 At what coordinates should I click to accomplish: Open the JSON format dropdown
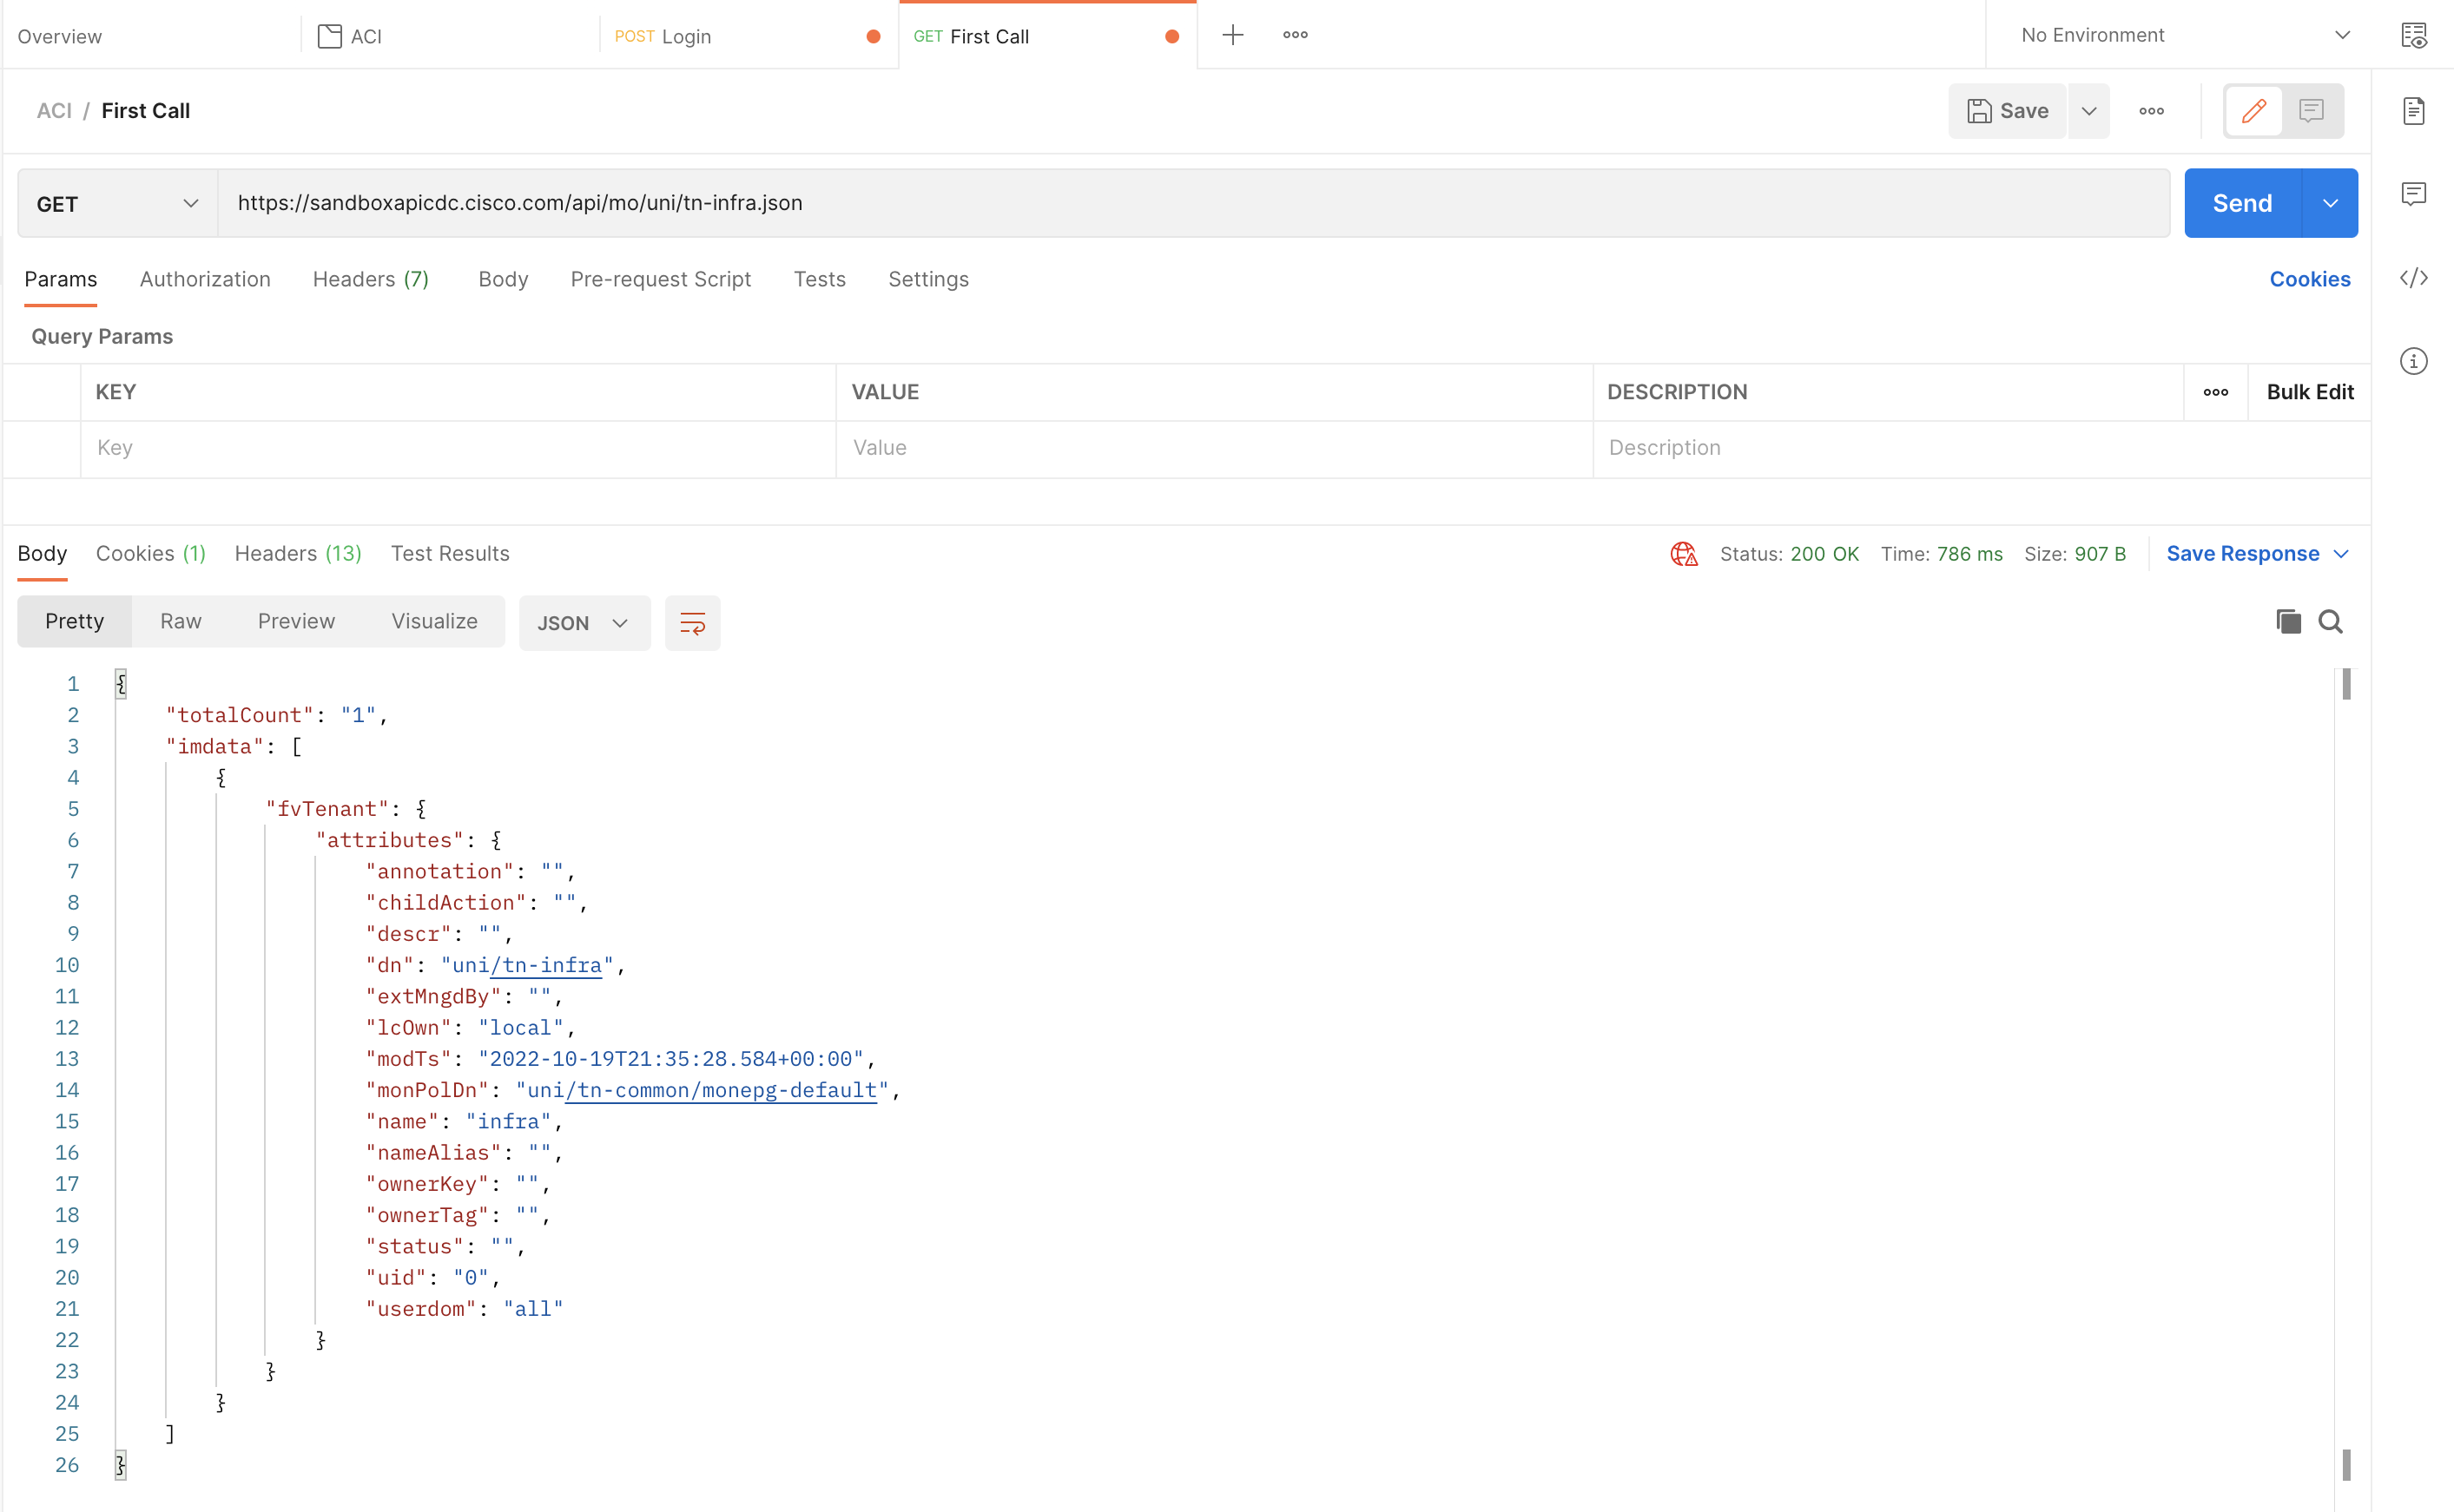pos(584,622)
